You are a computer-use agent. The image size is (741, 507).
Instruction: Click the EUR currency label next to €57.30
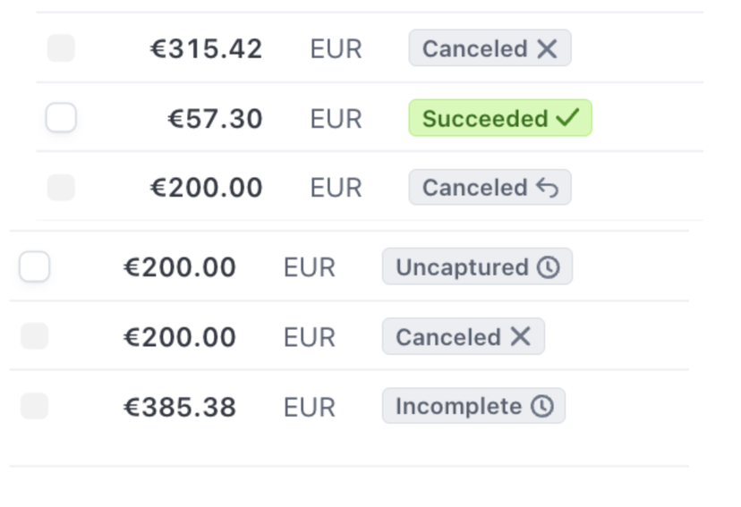(x=336, y=119)
